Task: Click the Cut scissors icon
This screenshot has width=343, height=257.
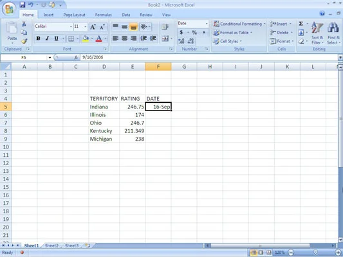Action: pyautogui.click(x=24, y=24)
